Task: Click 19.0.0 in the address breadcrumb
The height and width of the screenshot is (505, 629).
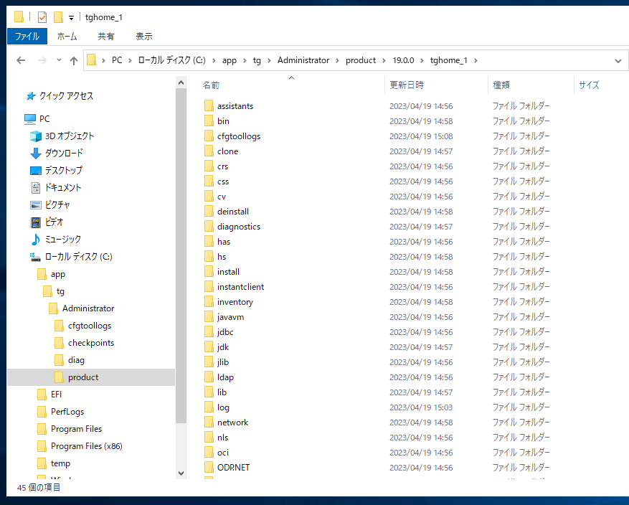Action: point(403,60)
